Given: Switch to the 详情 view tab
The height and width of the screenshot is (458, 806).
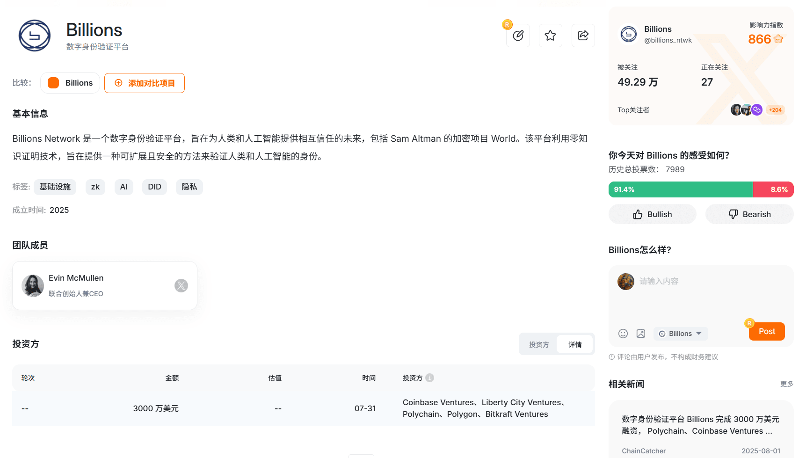Looking at the screenshot, I should coord(575,344).
